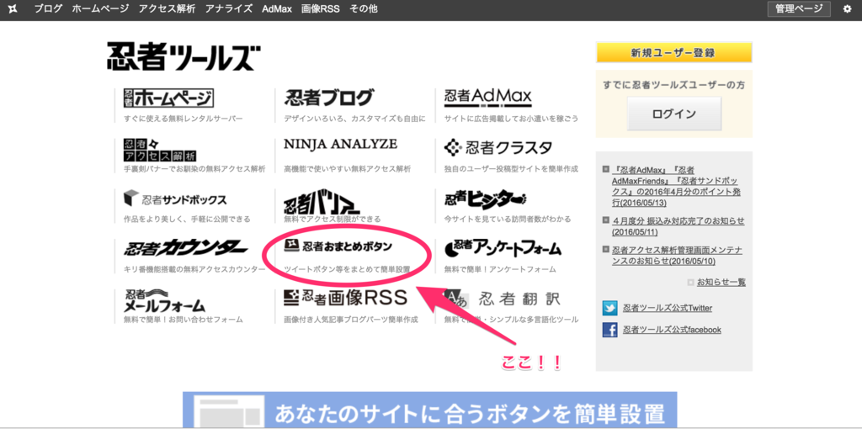
Task: Open 忍者画像RSS logo
Action: point(345,298)
